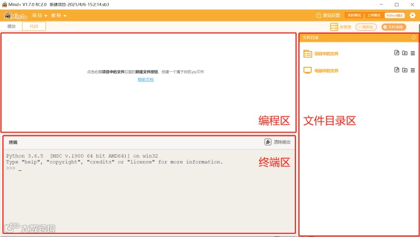
Task: Open the 教程 tutorials dropdown menu
Action: point(59,16)
